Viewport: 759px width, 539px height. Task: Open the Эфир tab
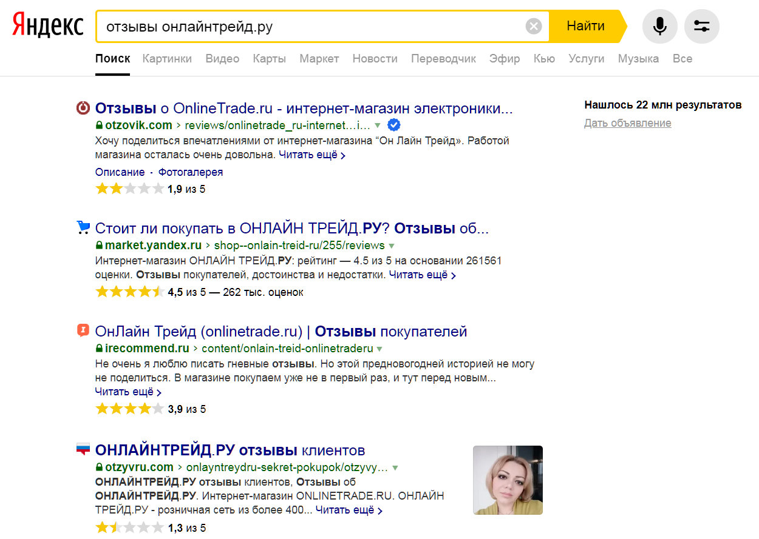point(505,59)
